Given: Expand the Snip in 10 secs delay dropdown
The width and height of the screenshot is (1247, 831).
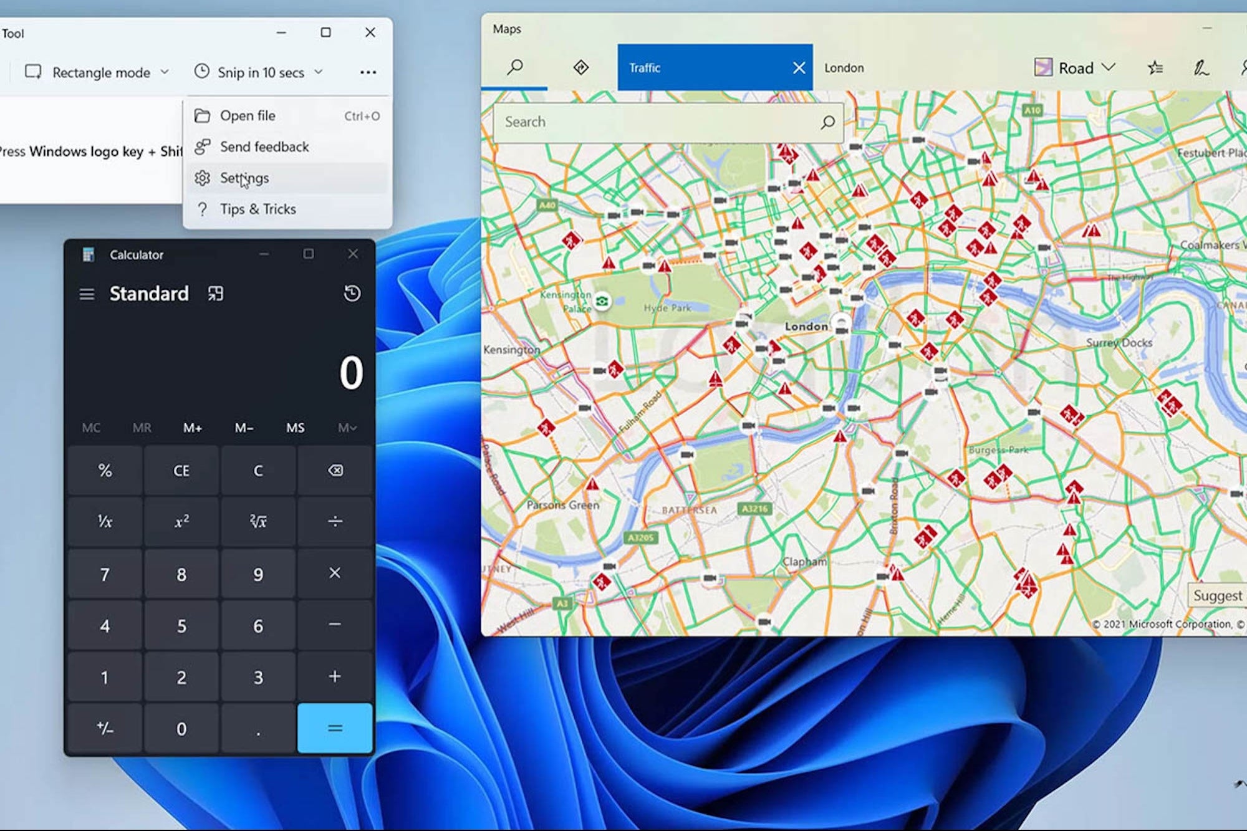Looking at the screenshot, I should (x=318, y=72).
